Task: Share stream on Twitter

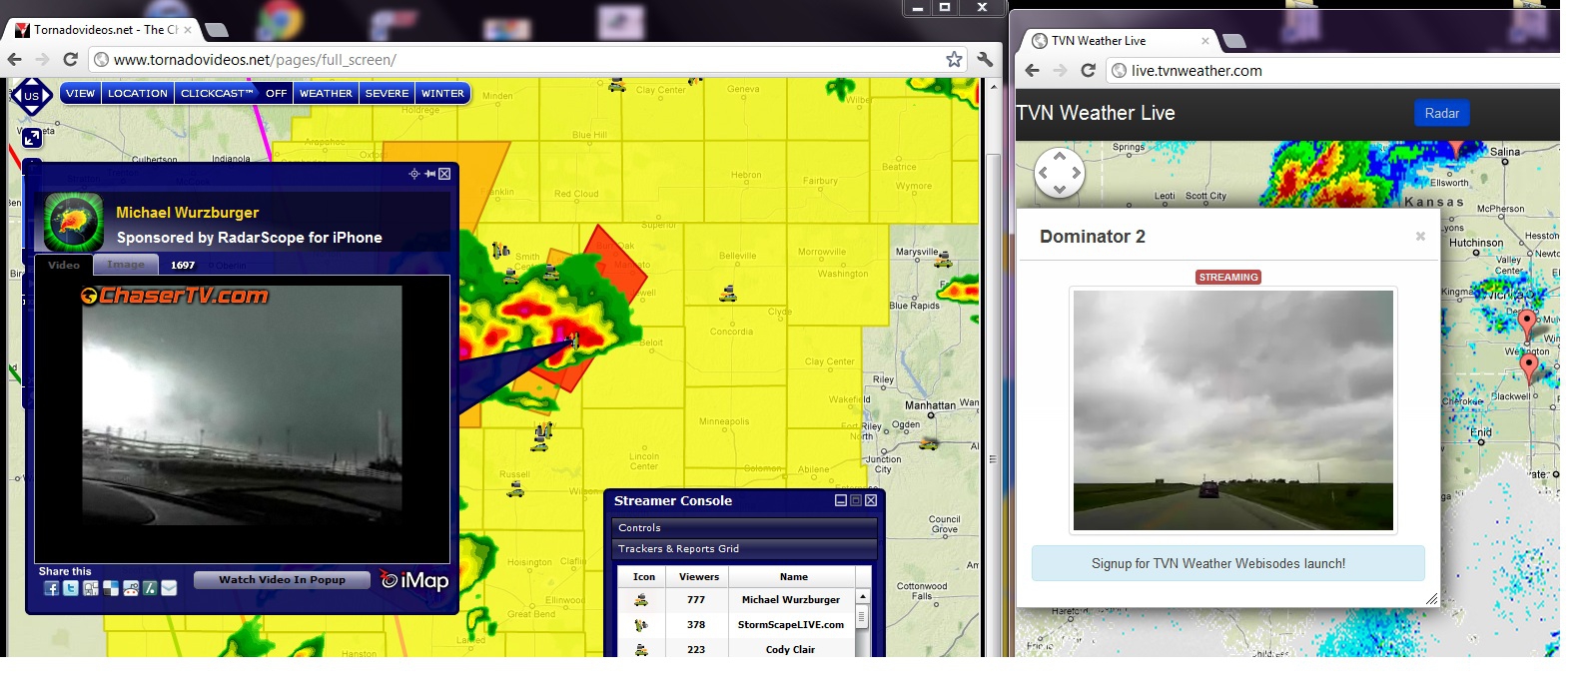Action: coord(71,588)
